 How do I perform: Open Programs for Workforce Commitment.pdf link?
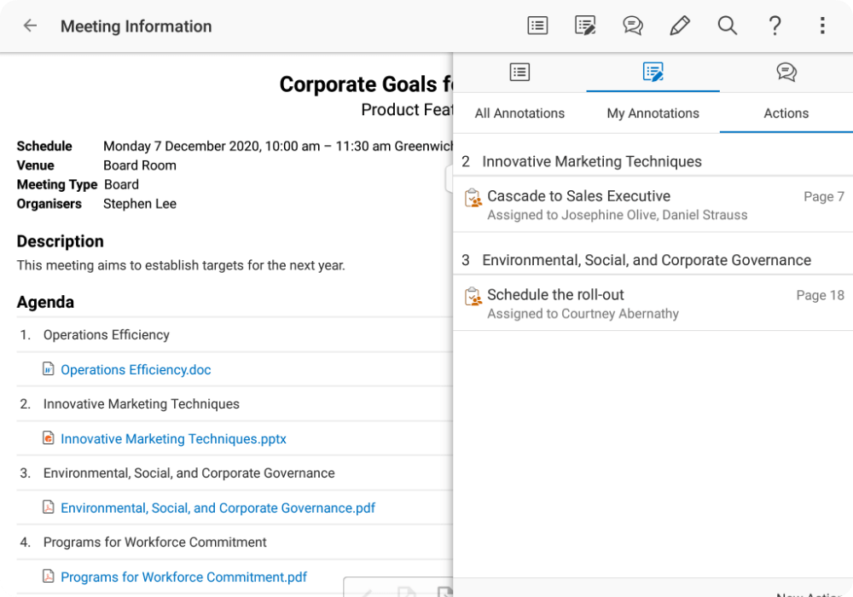point(183,577)
